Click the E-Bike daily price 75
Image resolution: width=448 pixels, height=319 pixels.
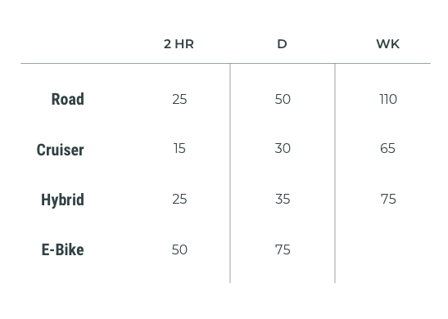point(283,249)
